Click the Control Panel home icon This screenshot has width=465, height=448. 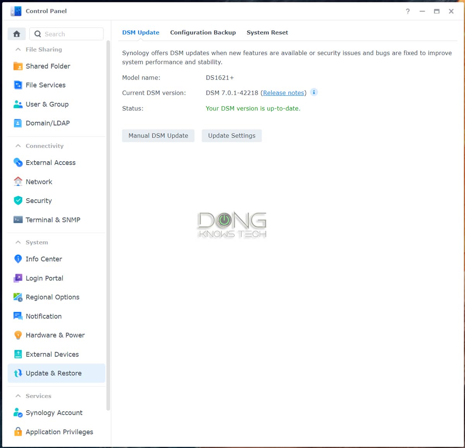pyautogui.click(x=17, y=34)
